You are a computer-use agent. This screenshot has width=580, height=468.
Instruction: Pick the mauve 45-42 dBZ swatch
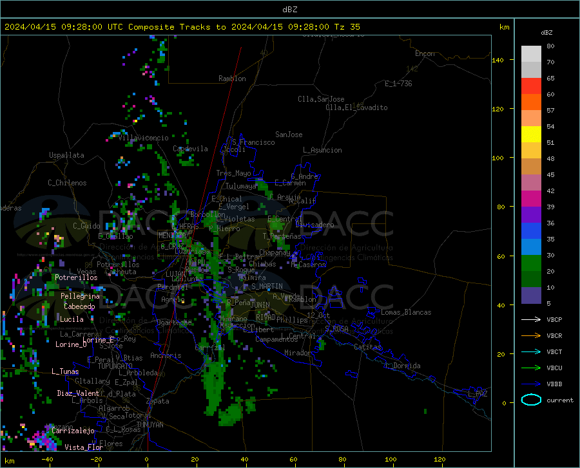pos(531,183)
